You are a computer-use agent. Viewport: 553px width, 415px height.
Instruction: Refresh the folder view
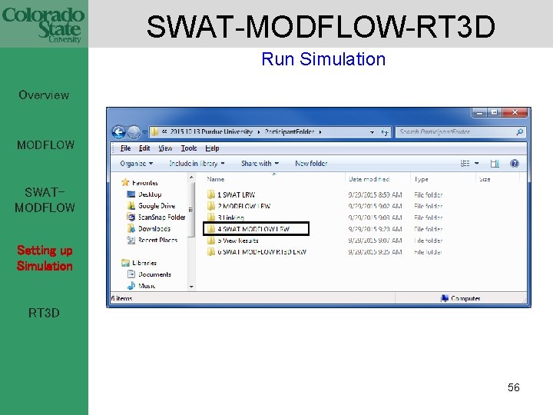point(385,132)
